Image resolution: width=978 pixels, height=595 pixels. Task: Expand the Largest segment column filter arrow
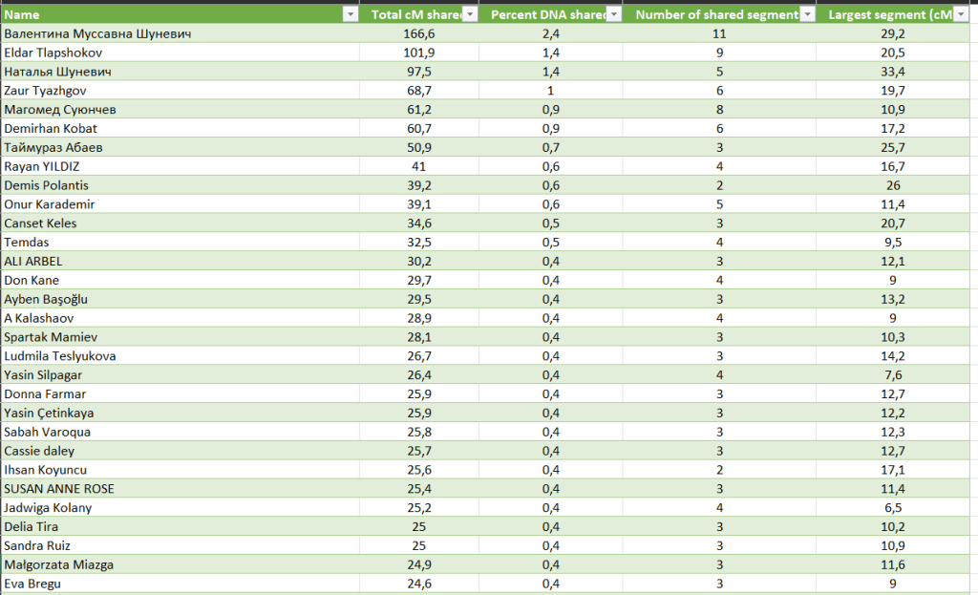[x=961, y=14]
